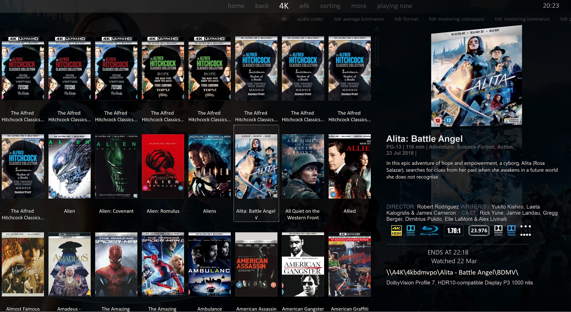Select the hdr mastering colorspace filter
The image size is (571, 312).
coord(457,19)
